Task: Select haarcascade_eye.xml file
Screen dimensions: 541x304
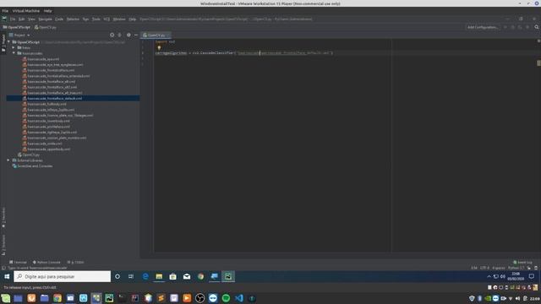Action: [43, 59]
